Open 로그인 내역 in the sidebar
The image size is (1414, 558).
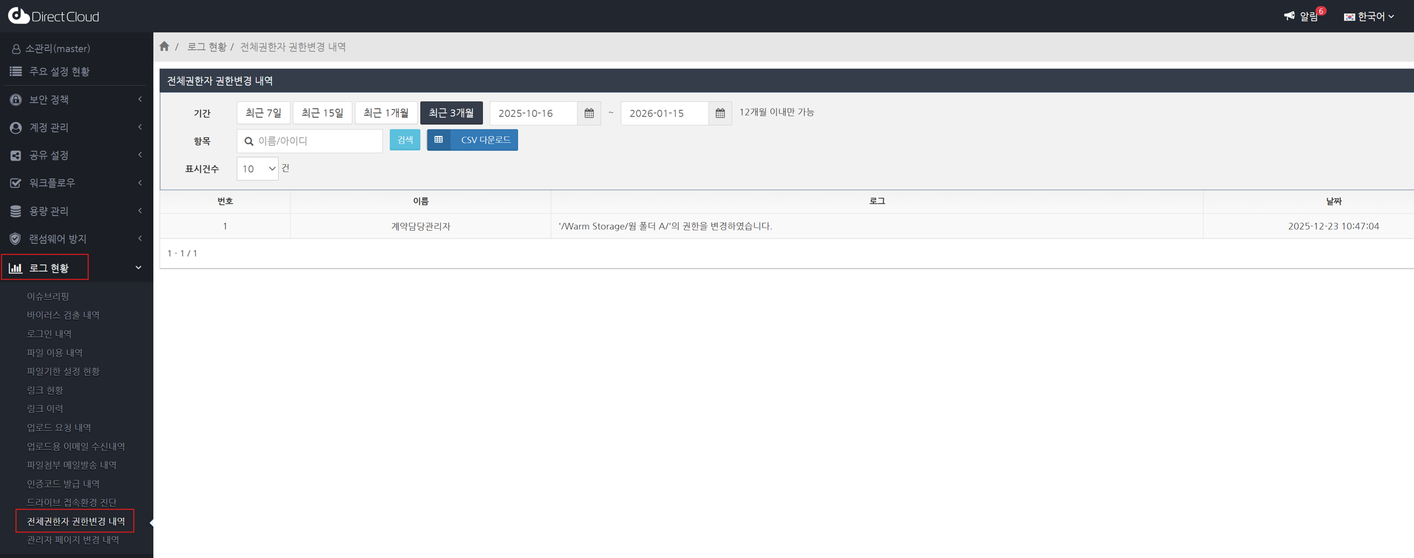point(49,334)
